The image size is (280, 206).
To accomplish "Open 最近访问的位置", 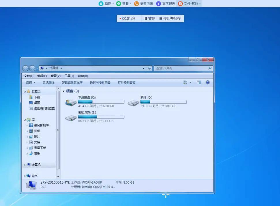I will coord(44,108).
